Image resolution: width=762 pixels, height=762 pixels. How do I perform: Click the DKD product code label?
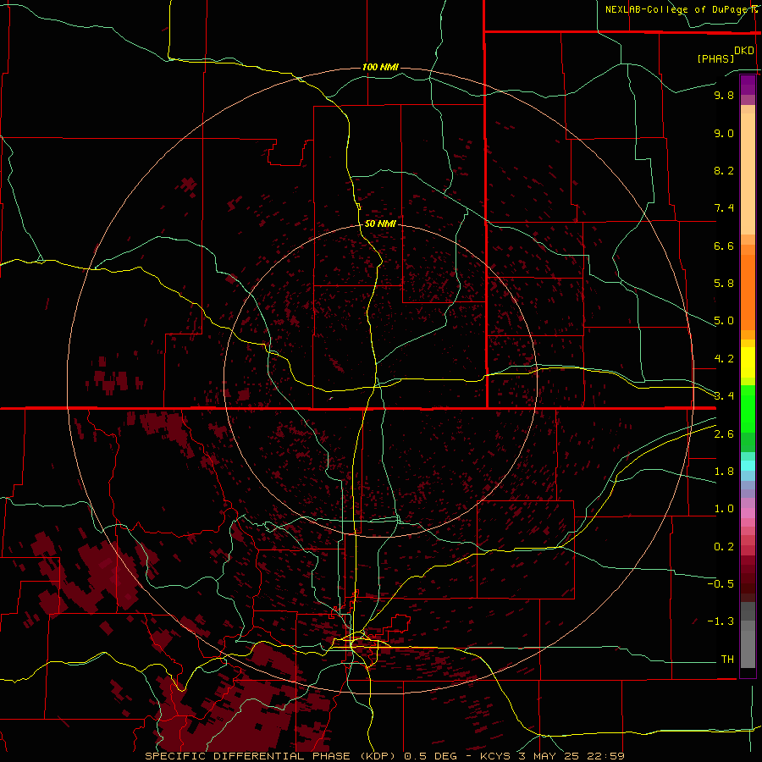pyautogui.click(x=744, y=51)
